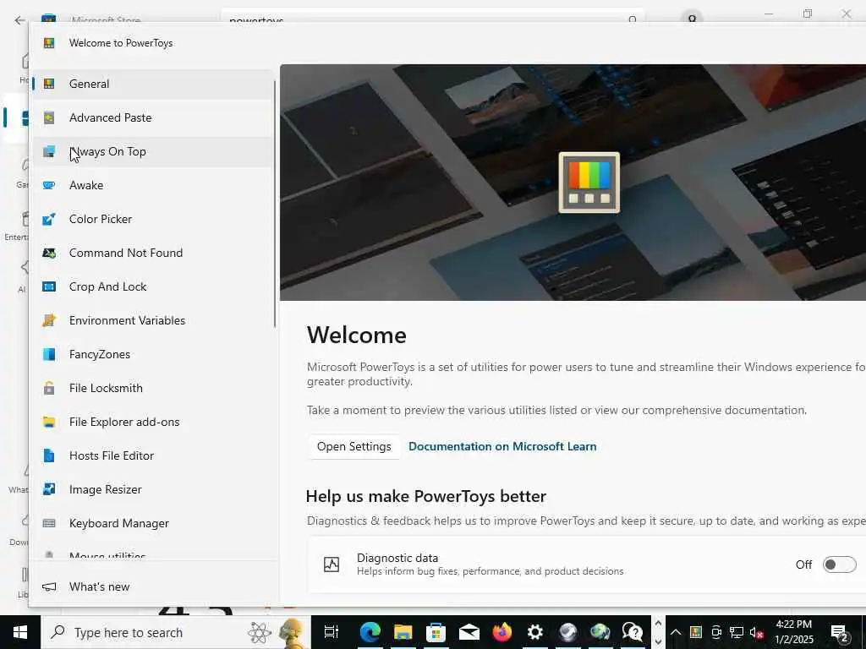Click the muted volume tray icon
This screenshot has height=649, width=866.
click(757, 632)
